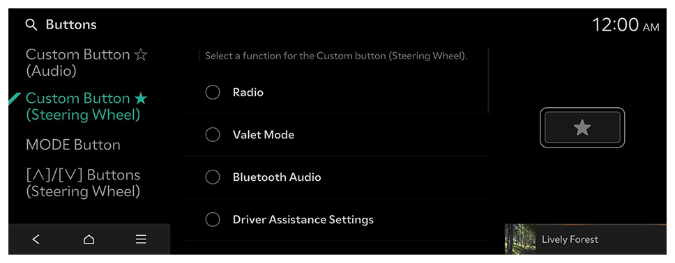
Task: Click the Valet Mode label text
Action: coord(264,134)
